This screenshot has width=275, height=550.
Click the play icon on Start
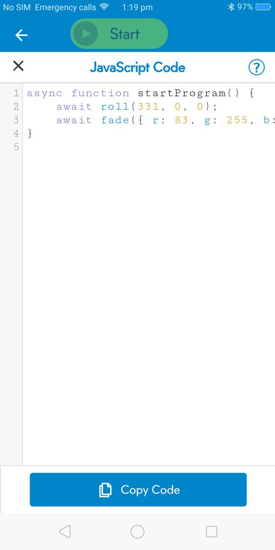(x=85, y=34)
